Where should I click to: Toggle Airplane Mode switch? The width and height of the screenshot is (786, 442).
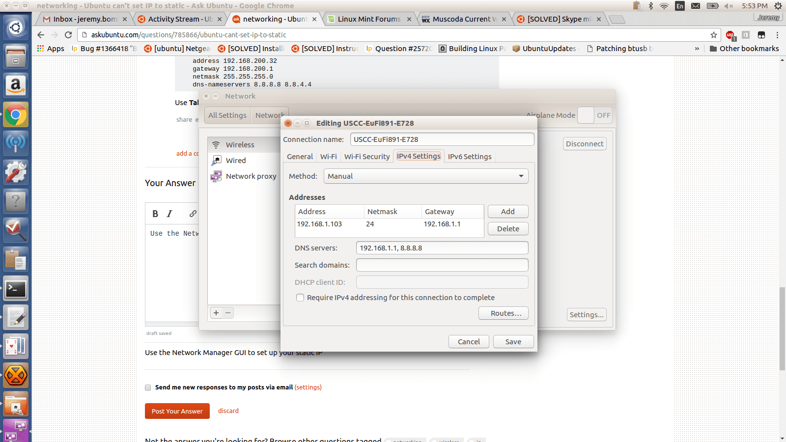[x=594, y=115]
